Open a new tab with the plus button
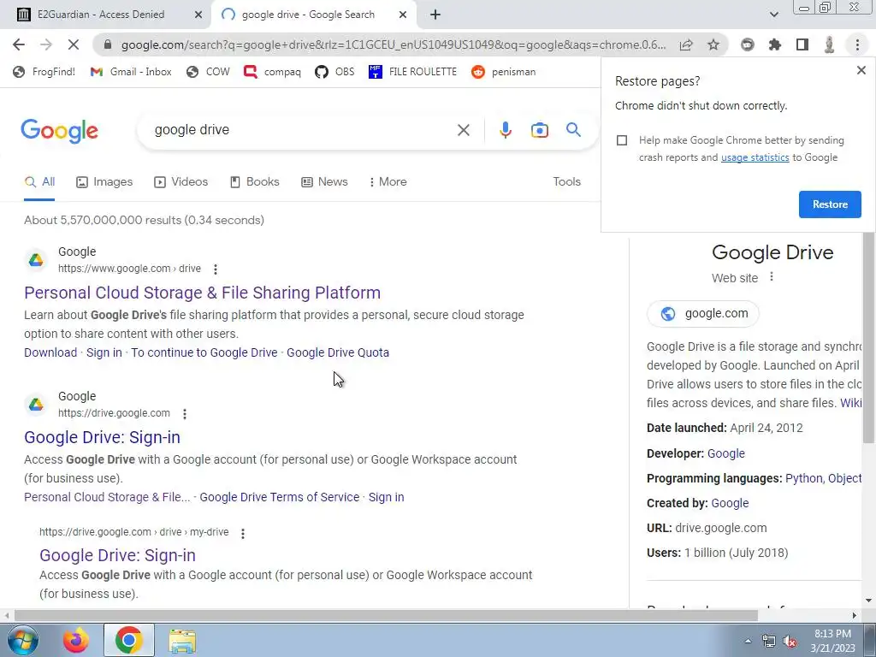The width and height of the screenshot is (876, 657). 435,15
